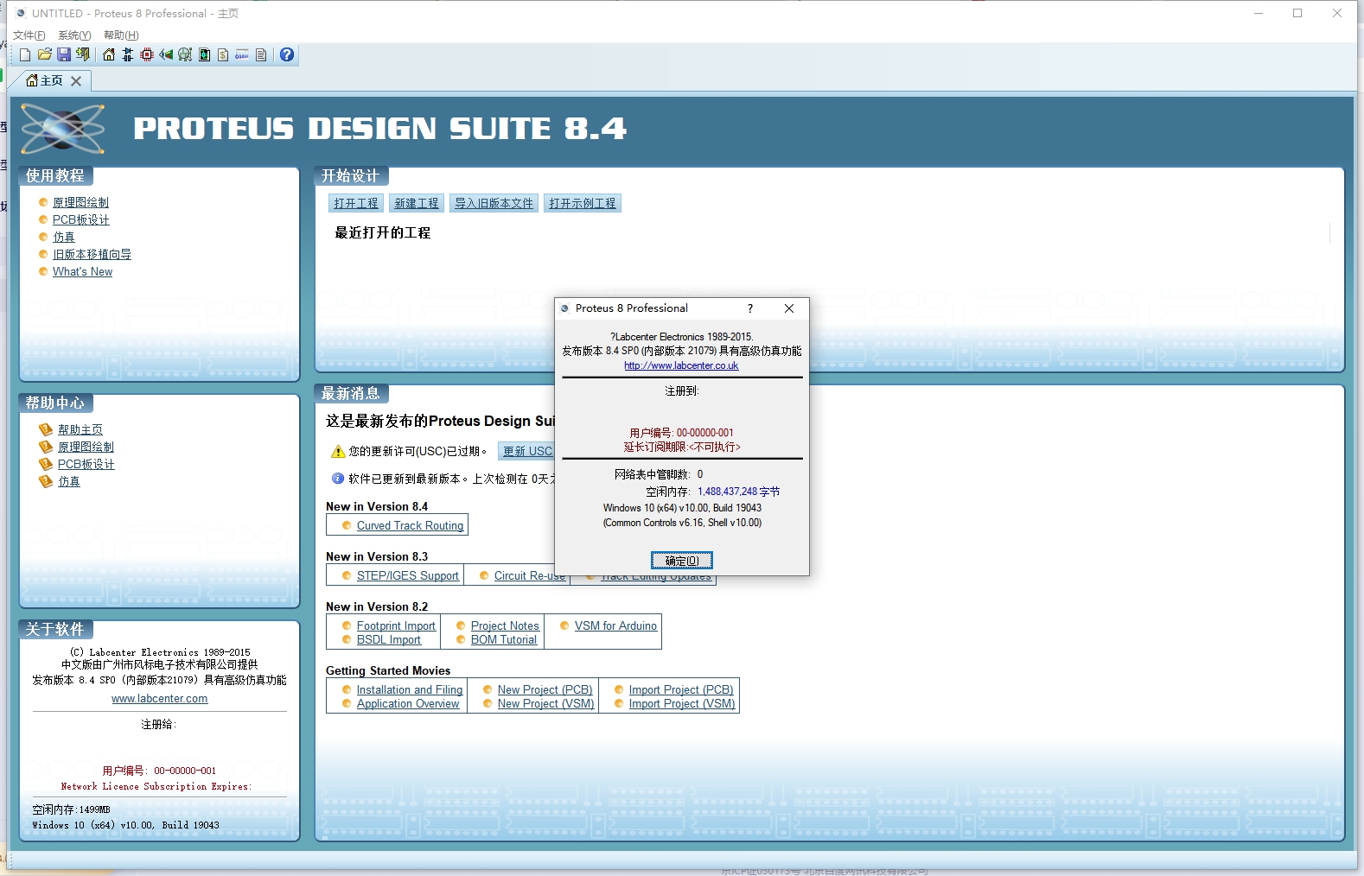Click the 新建工程 button
This screenshot has height=876, width=1364.
(x=417, y=203)
